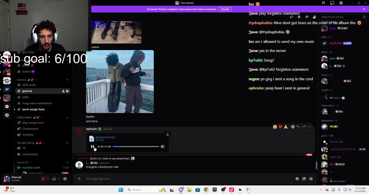Open User Settings gear
369x194 pixels.
click(65, 179)
